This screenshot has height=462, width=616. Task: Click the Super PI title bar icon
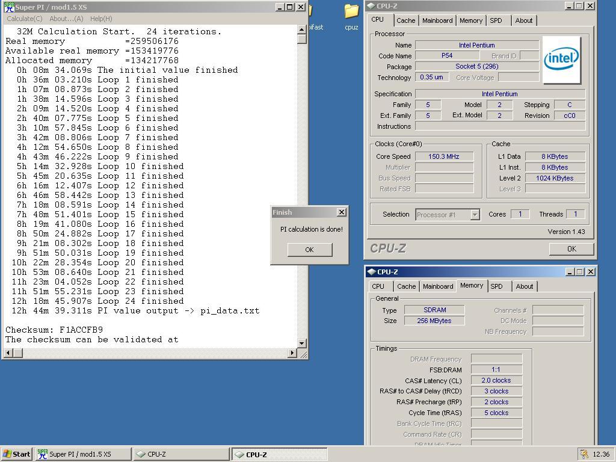[x=9, y=7]
